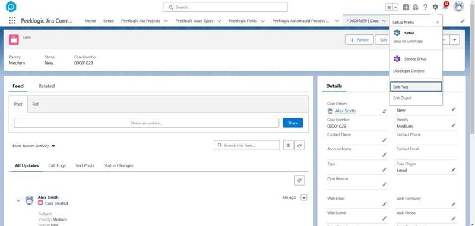Go to the Setup navigation tab
Image resolution: width=475 pixels, height=226 pixels.
coord(109,21)
